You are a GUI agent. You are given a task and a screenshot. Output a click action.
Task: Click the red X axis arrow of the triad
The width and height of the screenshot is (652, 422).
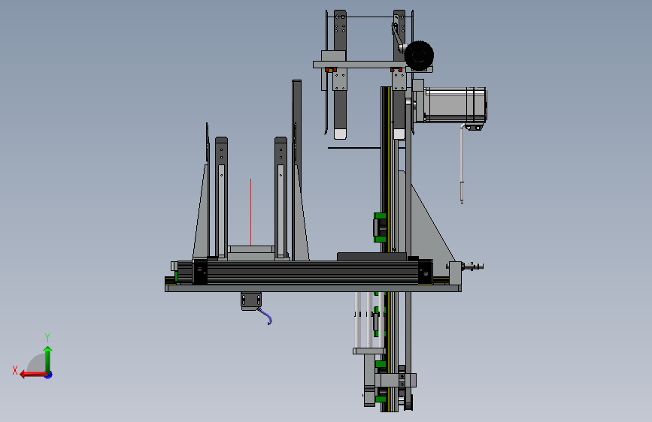pos(32,375)
